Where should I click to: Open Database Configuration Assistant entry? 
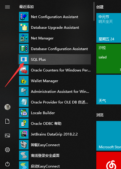(x=54, y=49)
